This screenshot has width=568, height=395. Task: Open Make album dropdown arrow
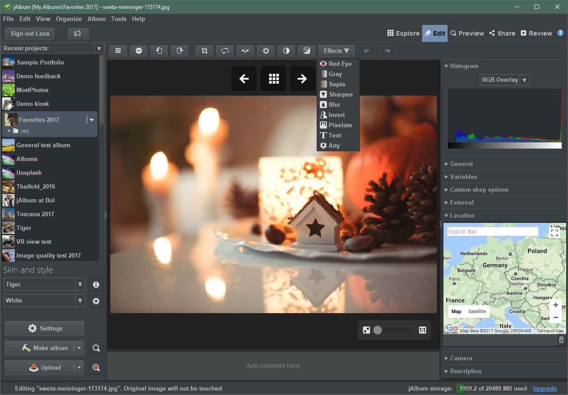[x=79, y=348]
